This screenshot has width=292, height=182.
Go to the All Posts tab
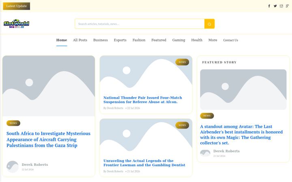click(x=80, y=40)
